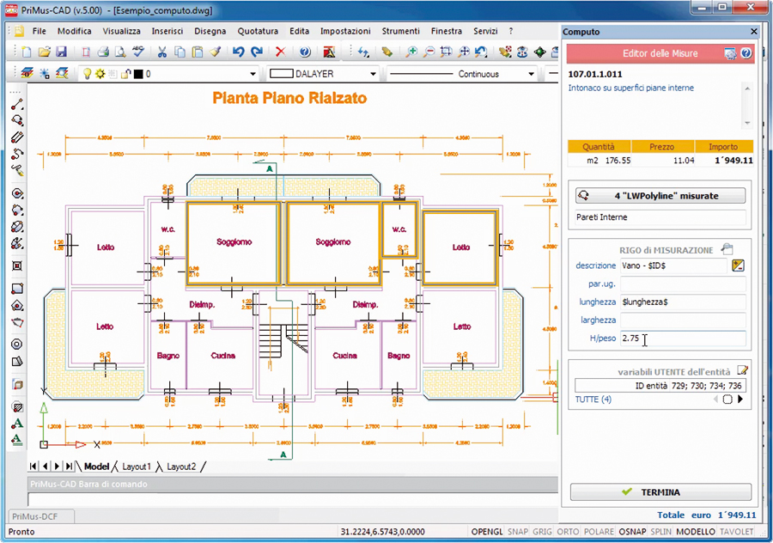Click the 4 "LWPolyline" misurate button
The height and width of the screenshot is (543, 773).
pyautogui.click(x=660, y=196)
